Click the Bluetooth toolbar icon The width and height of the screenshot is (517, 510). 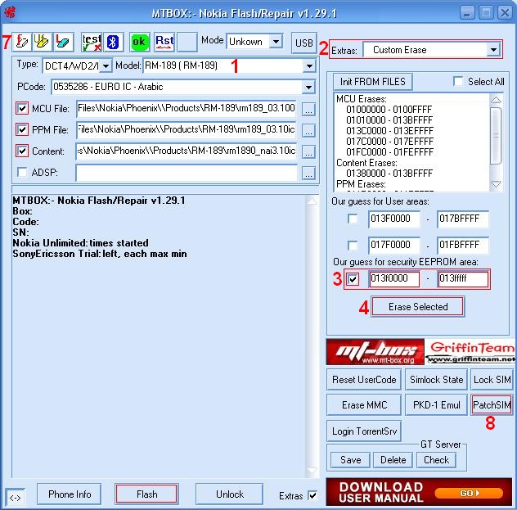tap(114, 42)
